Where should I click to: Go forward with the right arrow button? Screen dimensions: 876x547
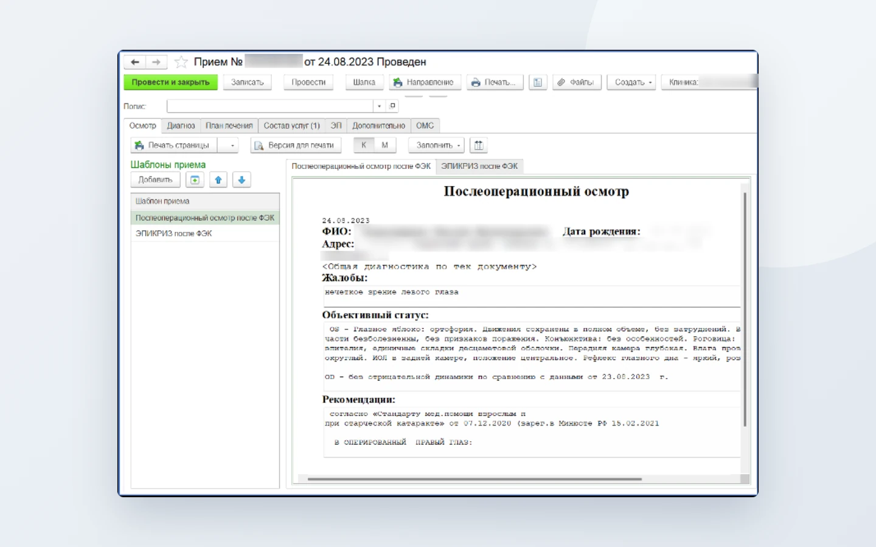click(156, 62)
